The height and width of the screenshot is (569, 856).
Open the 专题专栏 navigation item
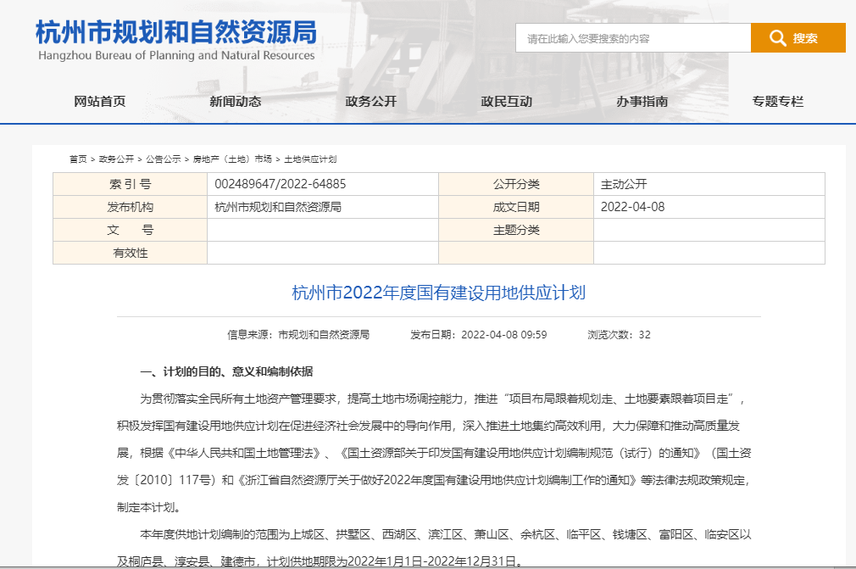pos(778,102)
